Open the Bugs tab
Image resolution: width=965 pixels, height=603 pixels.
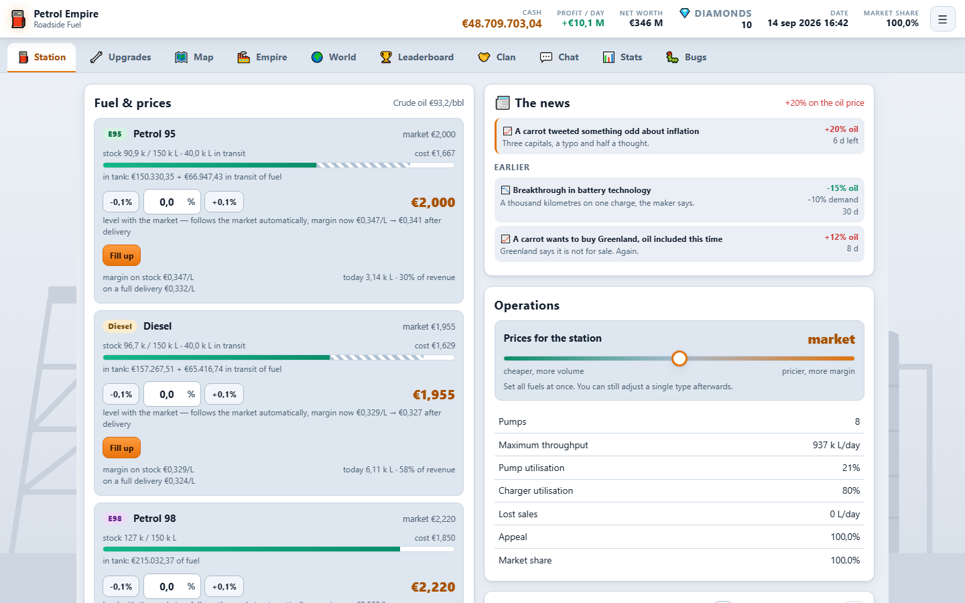pyautogui.click(x=686, y=58)
